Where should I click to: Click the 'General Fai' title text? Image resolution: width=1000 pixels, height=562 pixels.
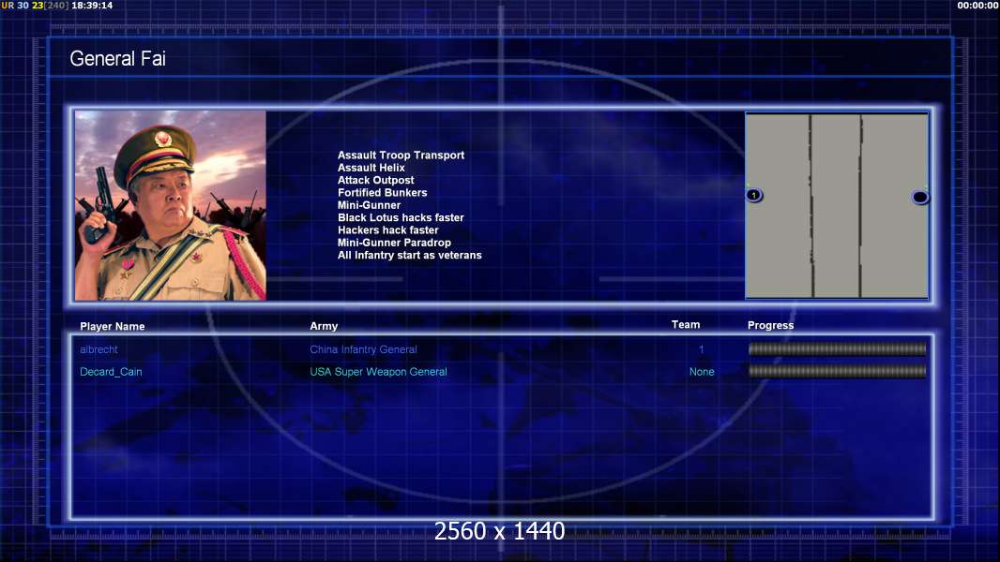point(118,59)
